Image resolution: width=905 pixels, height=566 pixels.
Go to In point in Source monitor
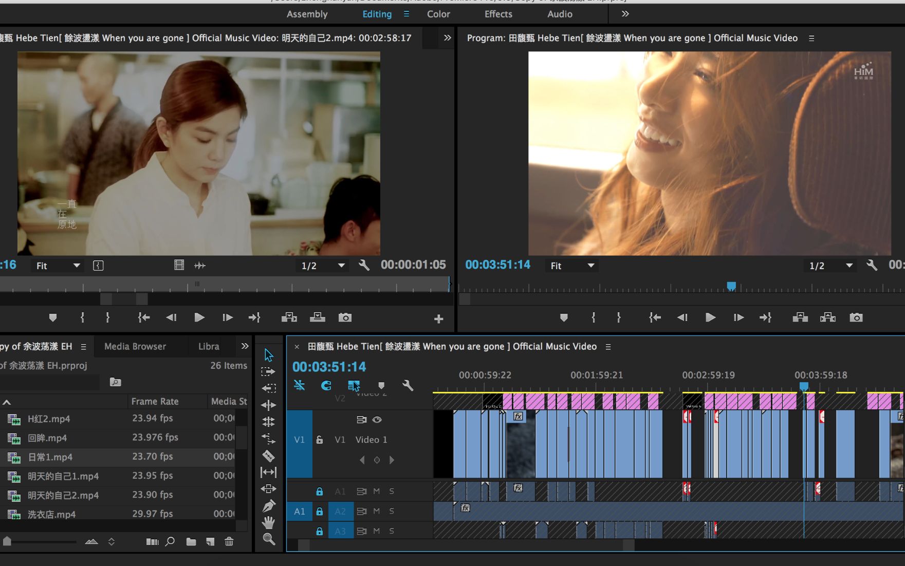point(144,317)
